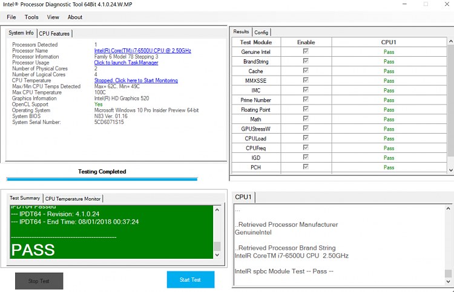Click the serial number 5CD6071S15
This screenshot has width=454, height=292.
click(x=109, y=122)
